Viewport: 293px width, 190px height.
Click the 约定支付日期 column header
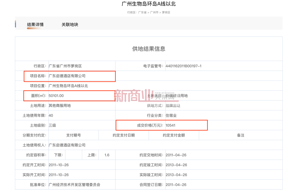(124, 135)
